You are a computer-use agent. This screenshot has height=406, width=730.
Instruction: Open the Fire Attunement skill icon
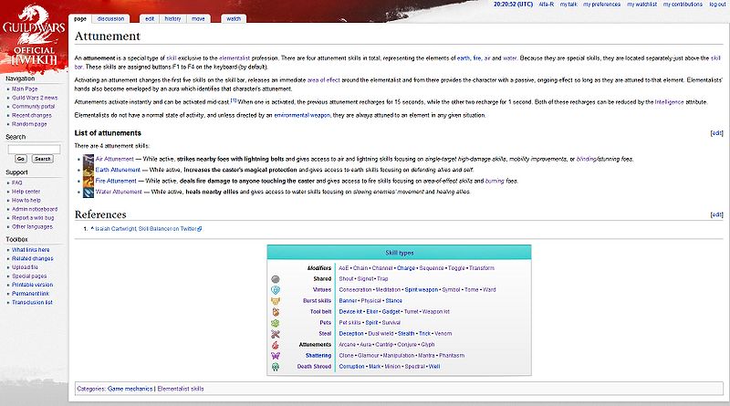point(89,182)
